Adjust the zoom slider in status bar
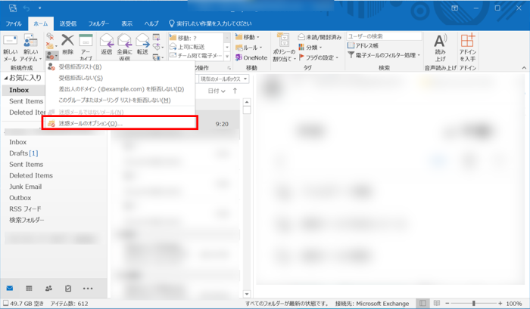530x309 pixels. pos(473,304)
